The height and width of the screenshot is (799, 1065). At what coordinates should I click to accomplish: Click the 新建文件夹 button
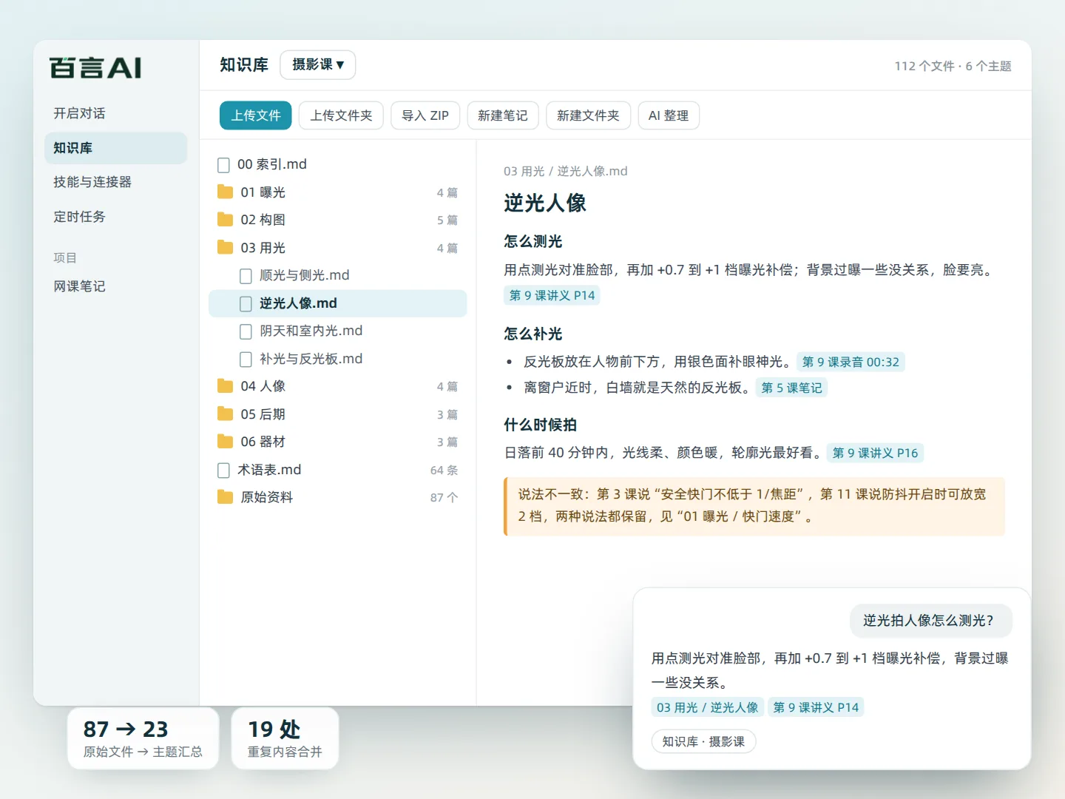click(588, 115)
